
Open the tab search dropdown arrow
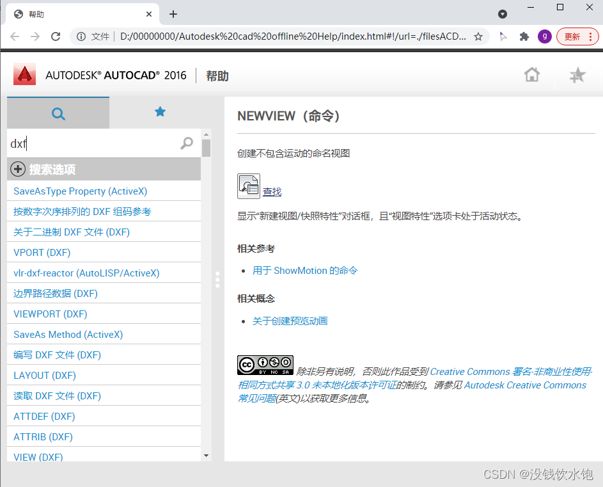coord(503,14)
